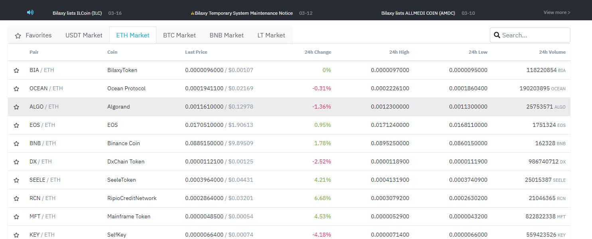Image resolution: width=592 pixels, height=239 pixels.
Task: Click the Mainframe Token coin name
Action: point(129,216)
